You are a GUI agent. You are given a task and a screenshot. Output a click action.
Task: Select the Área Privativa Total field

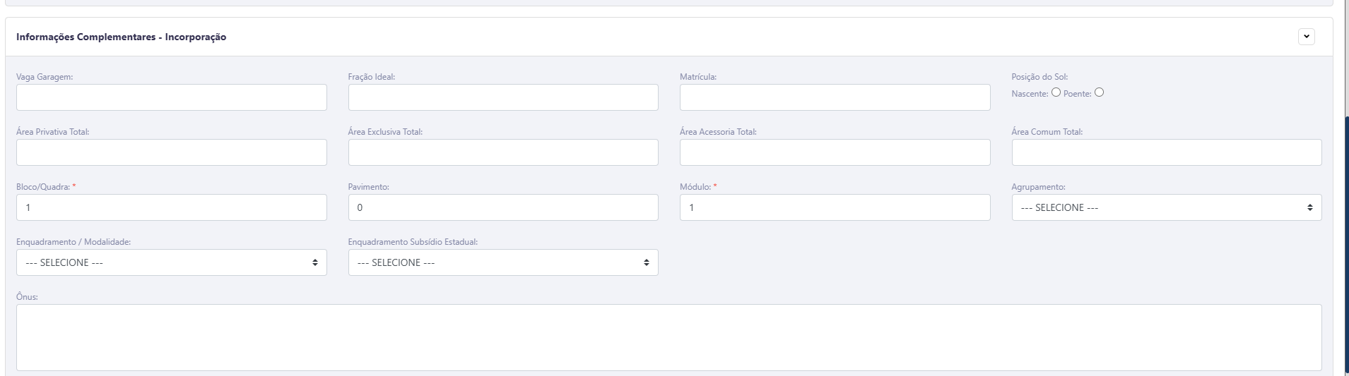pos(171,152)
